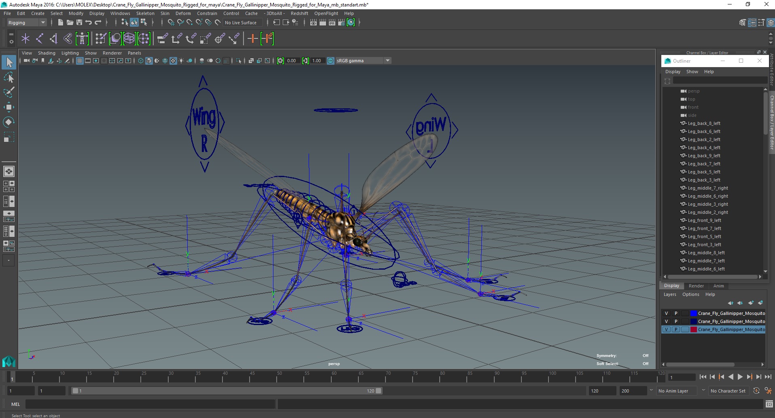Toggle smooth shade all in viewport toolbar
This screenshot has height=418, width=775.
(149, 61)
